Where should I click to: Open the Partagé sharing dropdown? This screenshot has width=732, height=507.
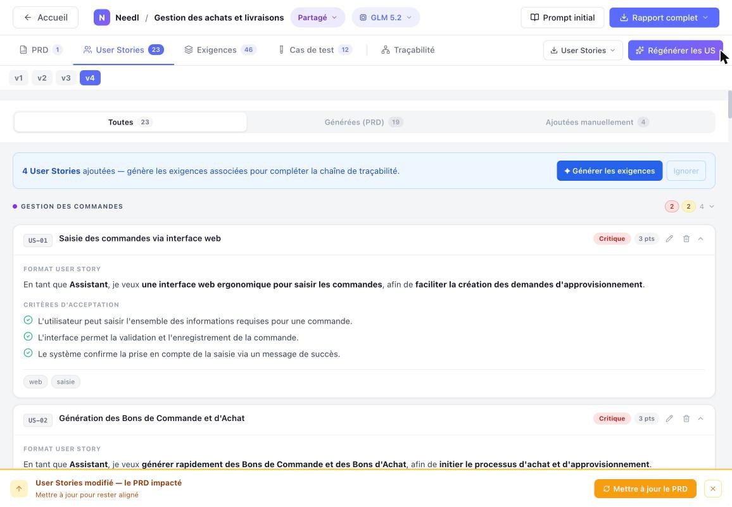coord(317,18)
